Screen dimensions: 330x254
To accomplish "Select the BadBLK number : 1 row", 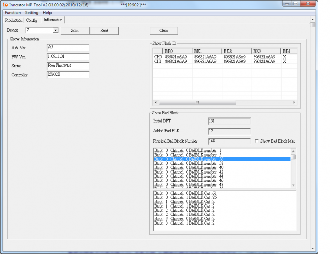I will click(x=222, y=150).
